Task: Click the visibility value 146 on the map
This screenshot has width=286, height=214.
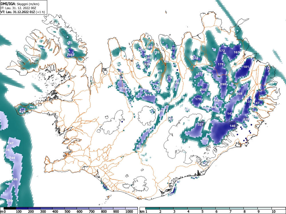Action: (233, 126)
